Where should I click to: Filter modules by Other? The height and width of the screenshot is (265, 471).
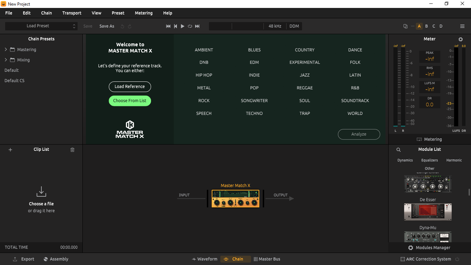[x=430, y=169]
